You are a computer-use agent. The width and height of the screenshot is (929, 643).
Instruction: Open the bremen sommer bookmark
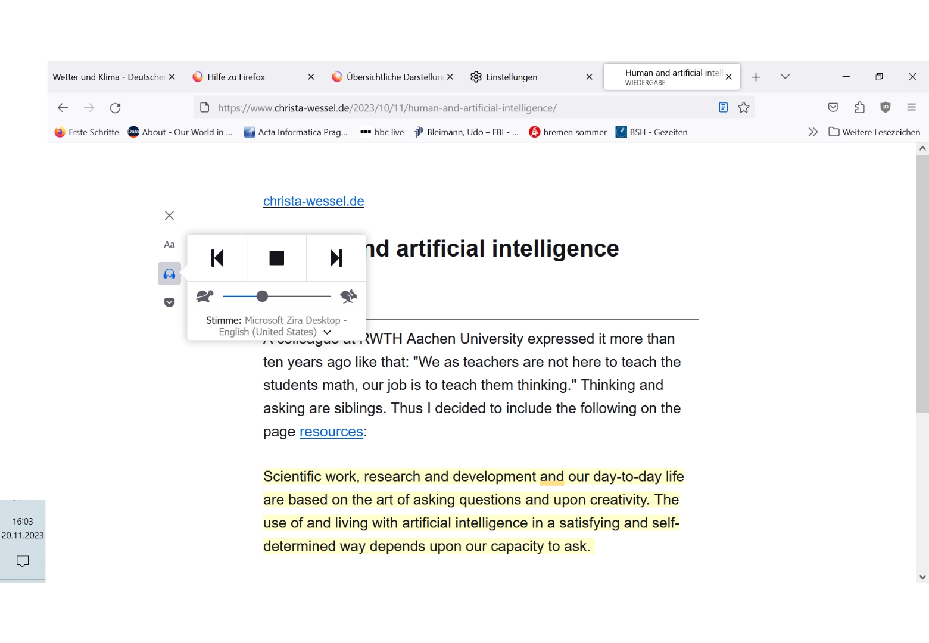[568, 132]
